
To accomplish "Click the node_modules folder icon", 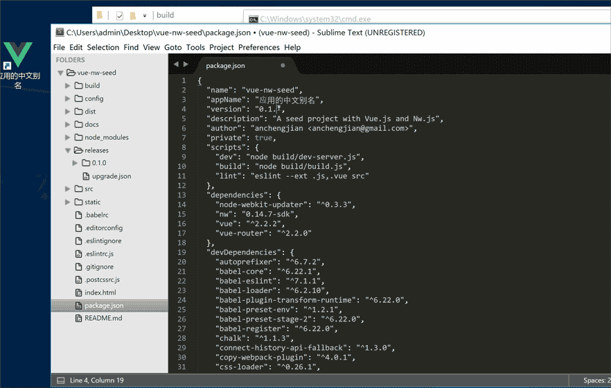I will (x=79, y=136).
